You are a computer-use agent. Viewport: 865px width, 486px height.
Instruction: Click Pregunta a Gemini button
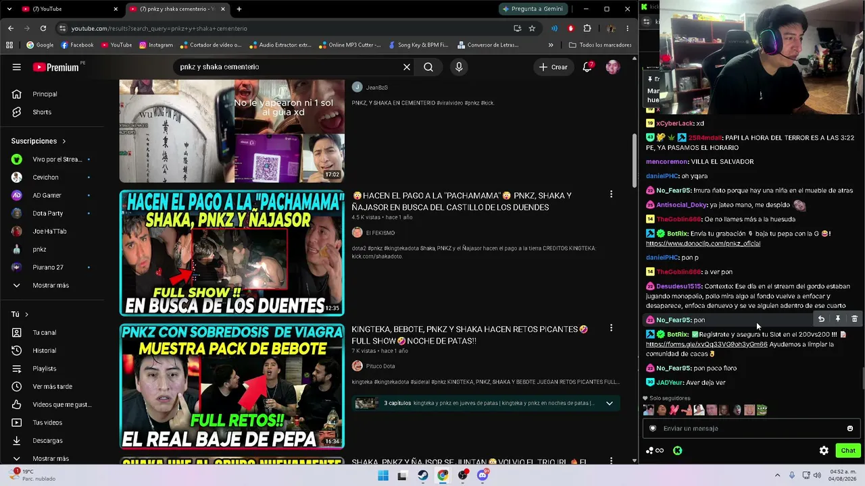click(x=533, y=9)
